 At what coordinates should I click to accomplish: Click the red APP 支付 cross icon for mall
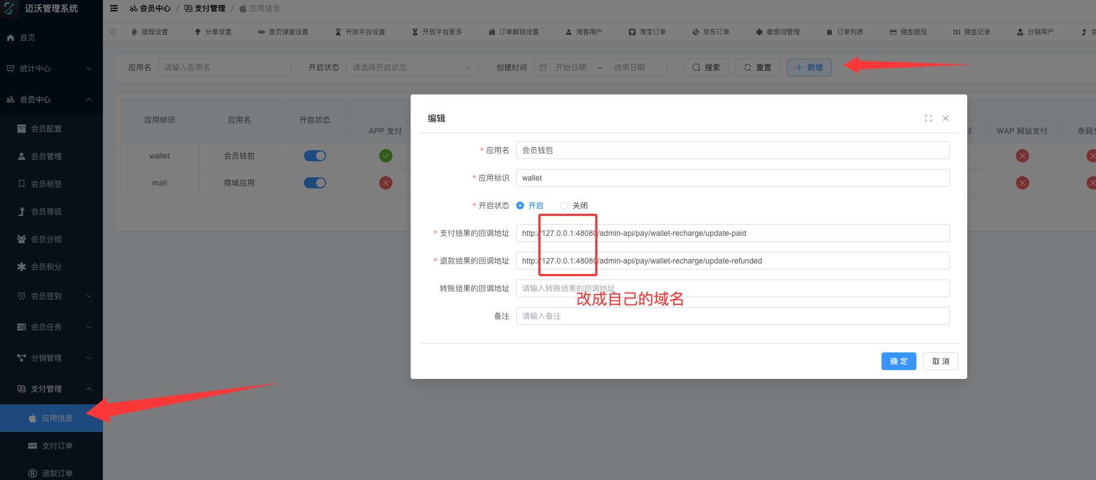click(x=386, y=183)
